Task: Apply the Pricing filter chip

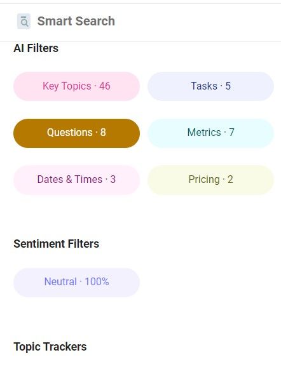Action: click(x=210, y=180)
